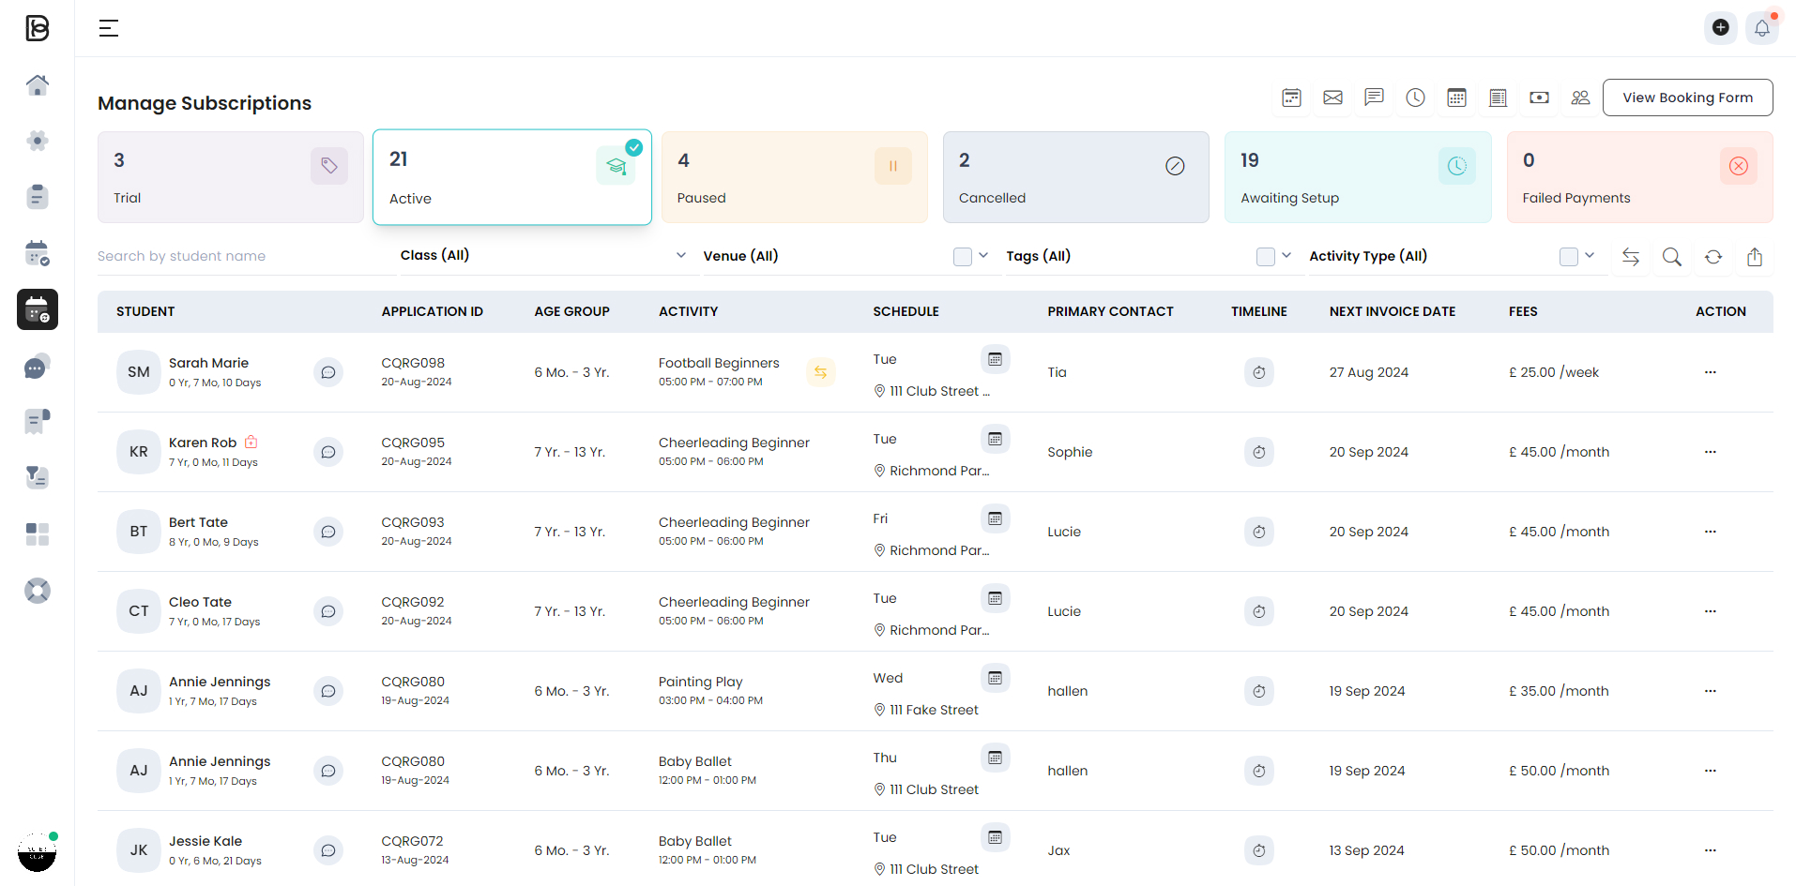
Task: Click the plus add icon in header
Action: (x=1720, y=28)
